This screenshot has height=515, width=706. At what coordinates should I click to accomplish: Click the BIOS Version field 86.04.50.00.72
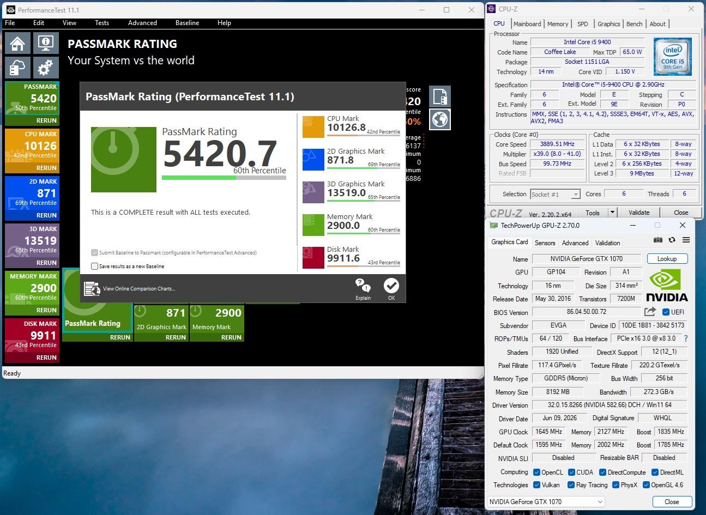[586, 312]
